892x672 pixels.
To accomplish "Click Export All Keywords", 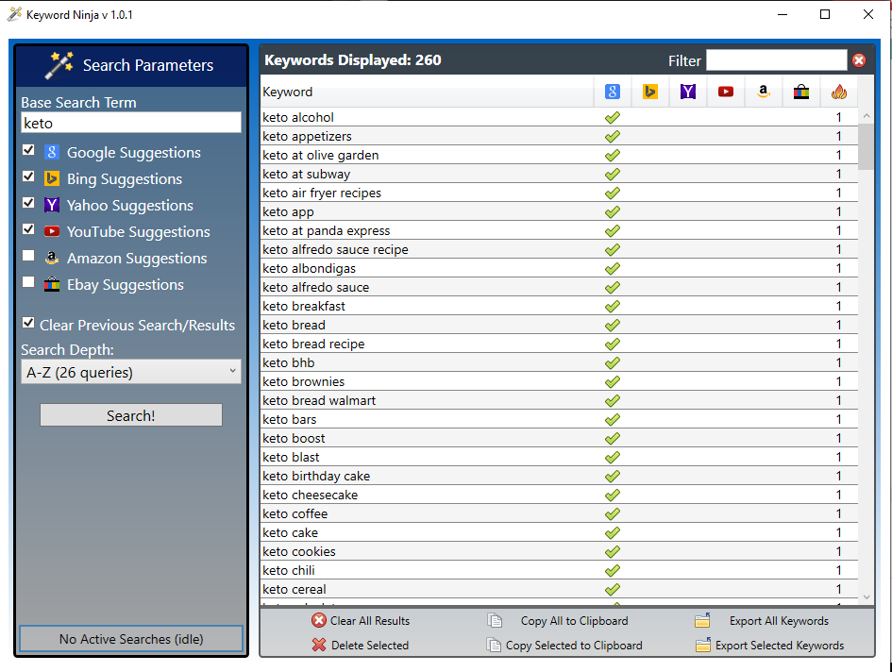I will [x=779, y=621].
